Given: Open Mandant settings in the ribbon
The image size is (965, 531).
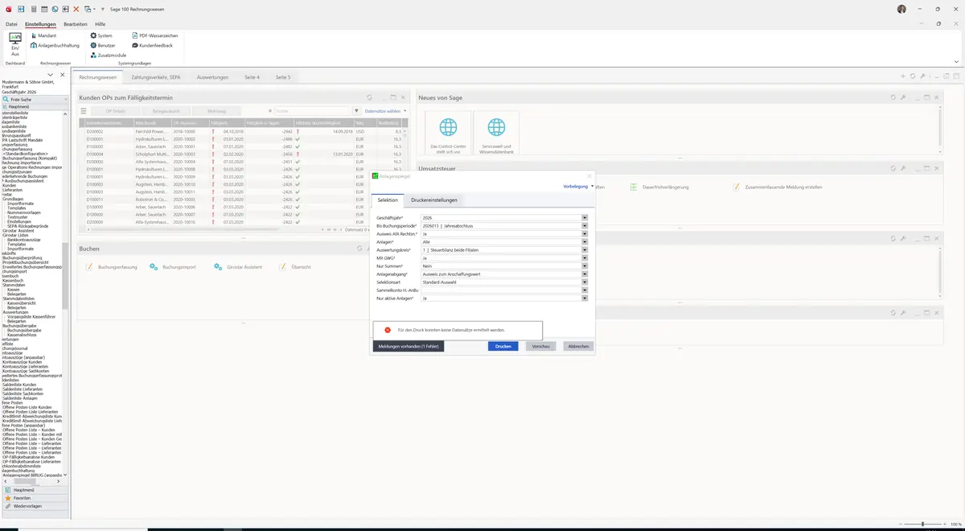Looking at the screenshot, I should click(x=43, y=35).
